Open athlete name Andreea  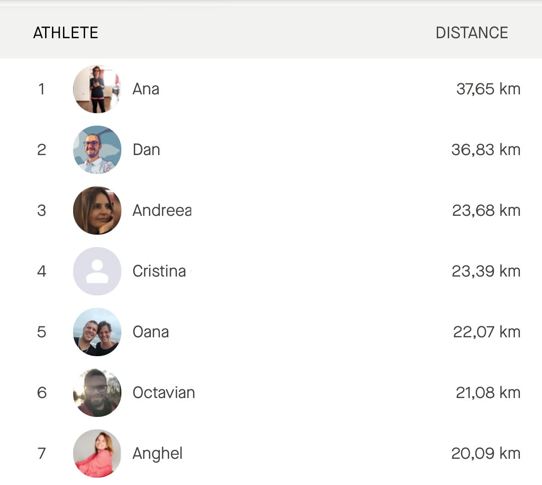tap(162, 210)
